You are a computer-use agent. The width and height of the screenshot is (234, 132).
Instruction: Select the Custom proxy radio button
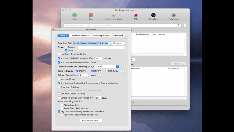pos(66,47)
